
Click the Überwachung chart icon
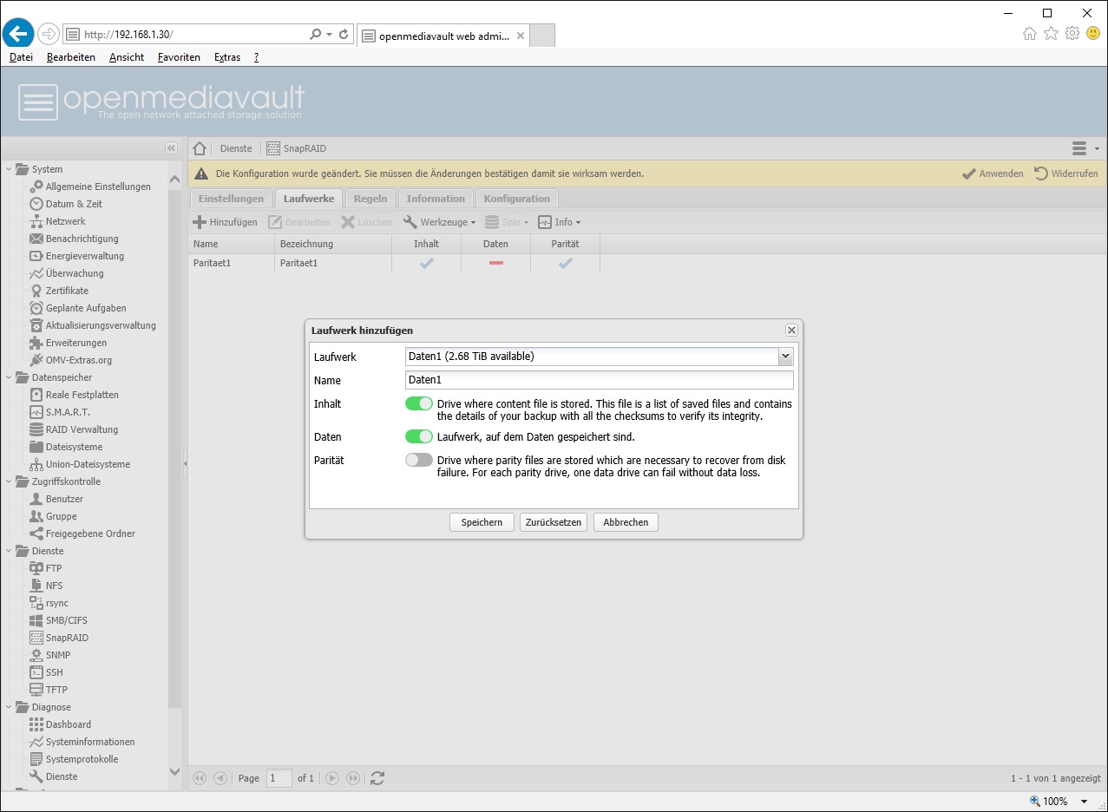click(36, 273)
